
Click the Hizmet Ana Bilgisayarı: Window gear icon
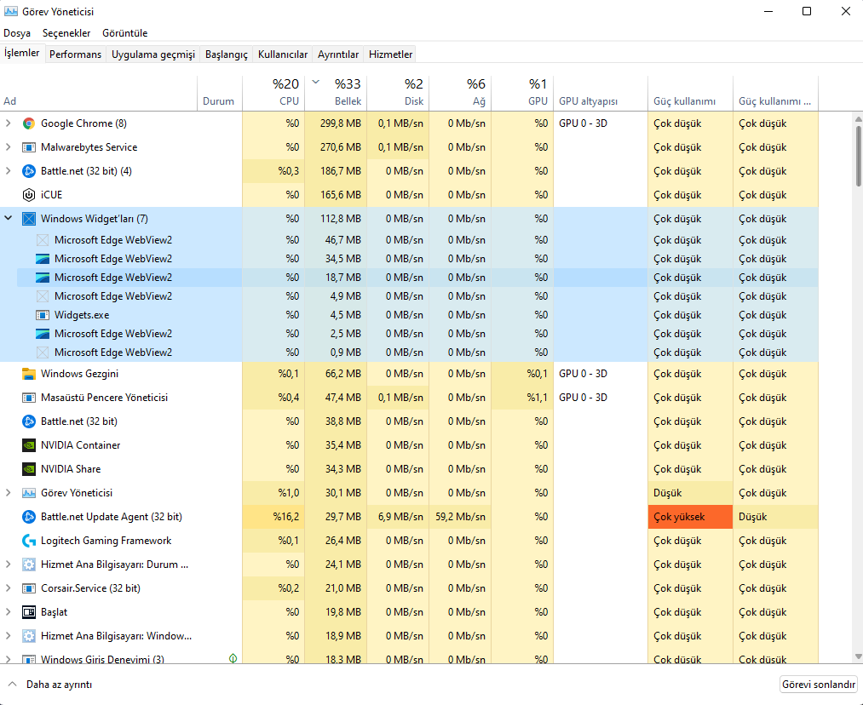tap(29, 636)
